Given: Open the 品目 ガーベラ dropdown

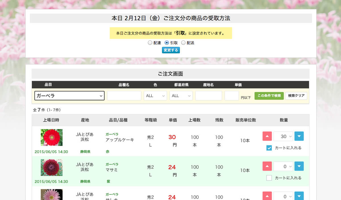Looking at the screenshot, I should point(69,96).
